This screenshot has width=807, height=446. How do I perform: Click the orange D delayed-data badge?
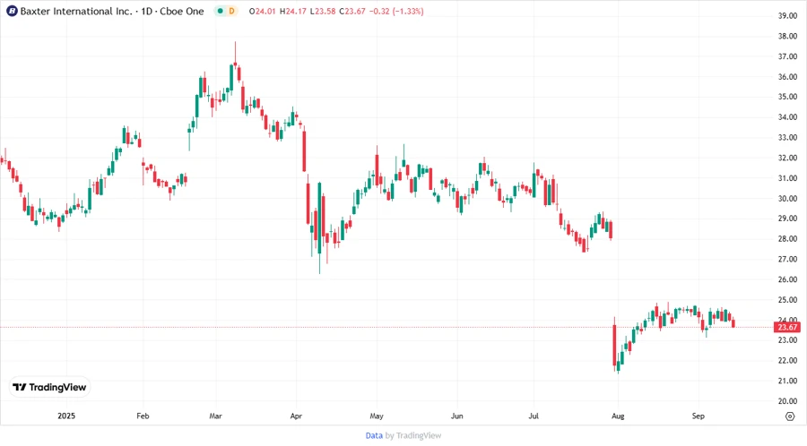(231, 11)
